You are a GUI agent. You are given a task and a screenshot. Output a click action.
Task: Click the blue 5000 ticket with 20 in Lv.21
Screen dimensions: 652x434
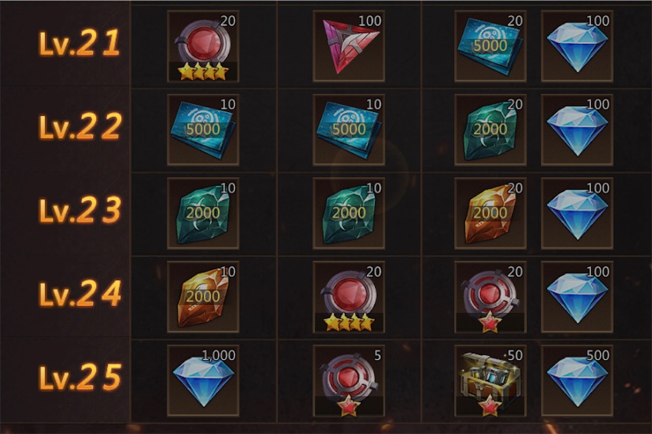(x=491, y=46)
